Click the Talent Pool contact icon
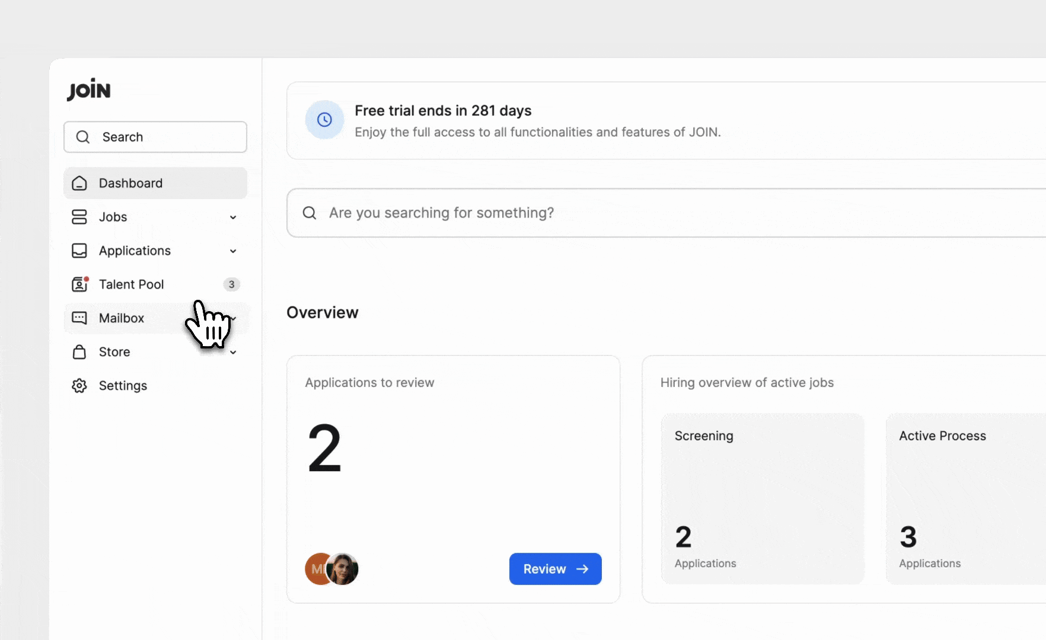 pos(79,285)
